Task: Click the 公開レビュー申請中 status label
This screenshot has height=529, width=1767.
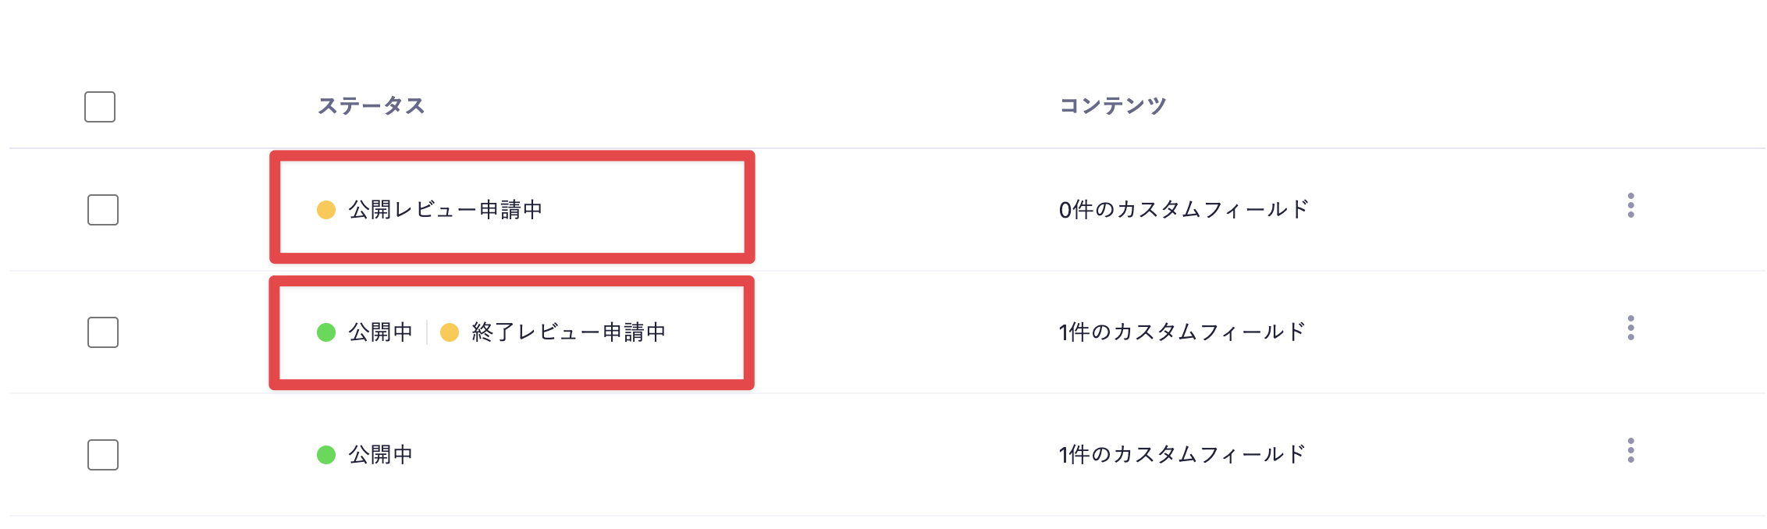Action: [x=445, y=210]
